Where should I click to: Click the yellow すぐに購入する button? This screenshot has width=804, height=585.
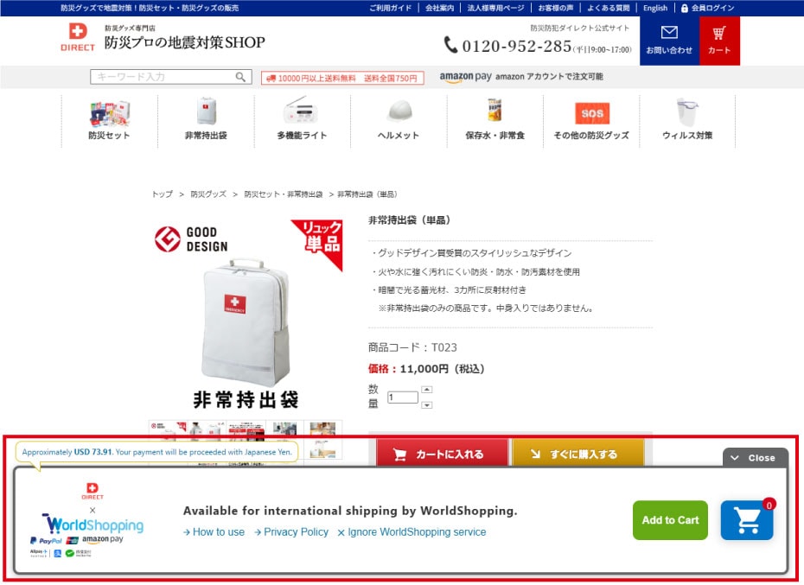point(577,454)
